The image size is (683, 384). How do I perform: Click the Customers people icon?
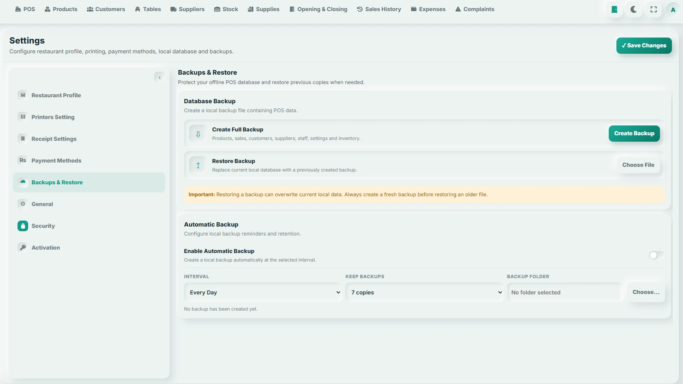click(90, 9)
